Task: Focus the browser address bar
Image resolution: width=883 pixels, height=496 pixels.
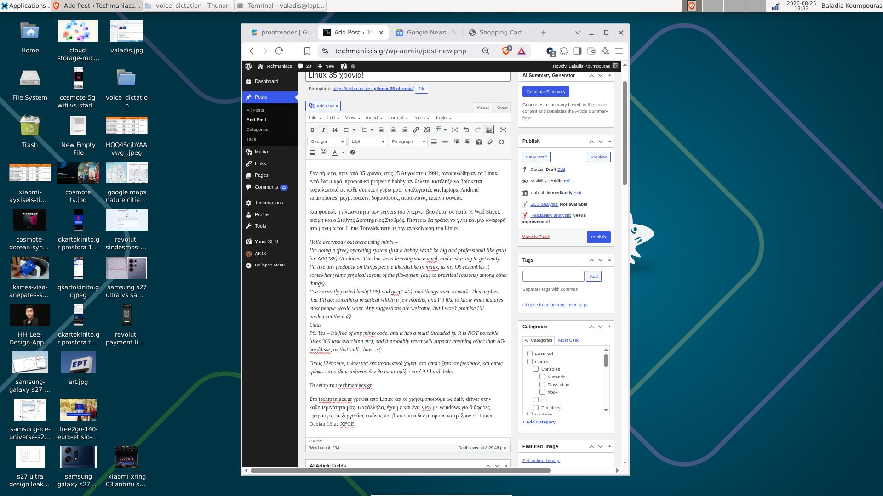Action: (x=400, y=51)
